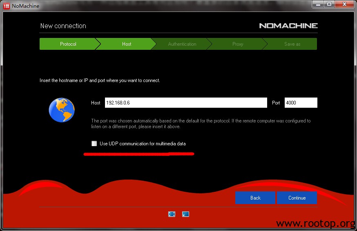Open the Authentication step
Screen dimensions: 357x231
click(182, 44)
